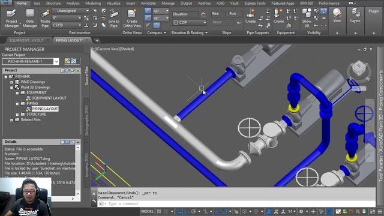Switch to the Isos ribbon tab
The width and height of the screenshot is (384, 216).
pos(37,3)
